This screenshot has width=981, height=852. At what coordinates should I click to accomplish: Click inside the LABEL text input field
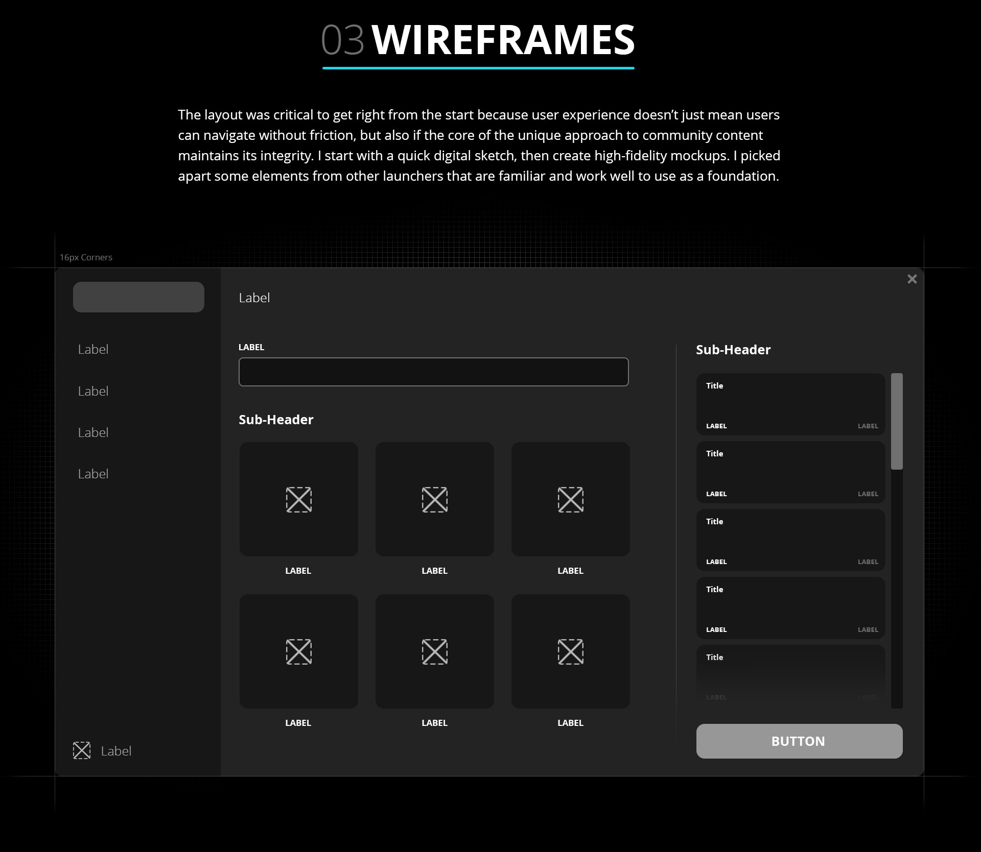(x=433, y=372)
